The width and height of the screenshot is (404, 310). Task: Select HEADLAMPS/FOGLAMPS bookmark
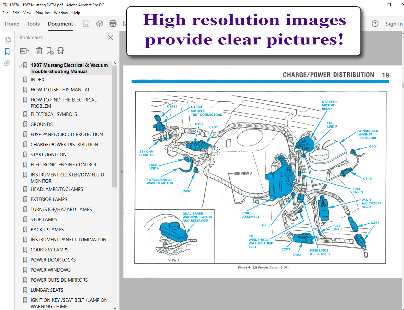tap(57, 189)
